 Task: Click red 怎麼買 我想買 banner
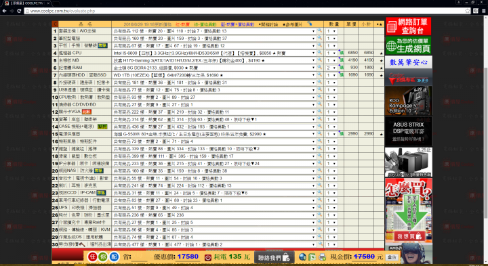[x=408, y=210]
